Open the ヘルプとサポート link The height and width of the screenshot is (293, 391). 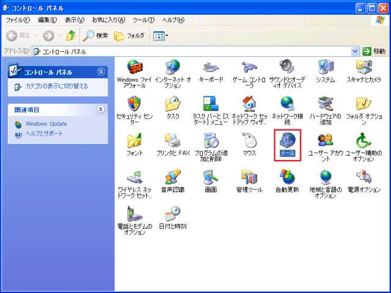click(x=44, y=134)
